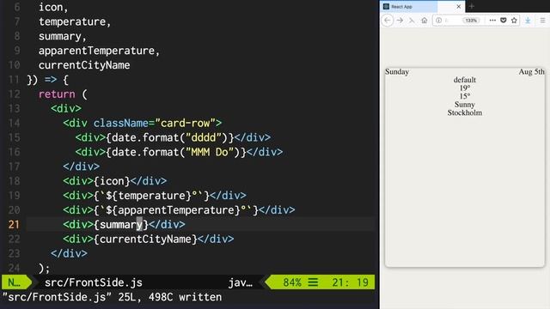Show site information icon in address bar
550x309 pixels.
click(438, 21)
